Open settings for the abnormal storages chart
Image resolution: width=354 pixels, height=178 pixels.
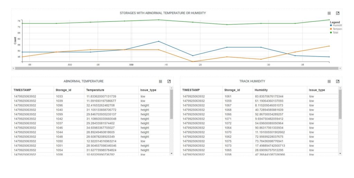click(x=329, y=13)
